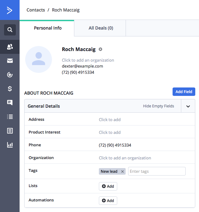Open Conversations chat bubble icon
Image resolution: width=199 pixels, height=212 pixels.
click(x=10, y=102)
